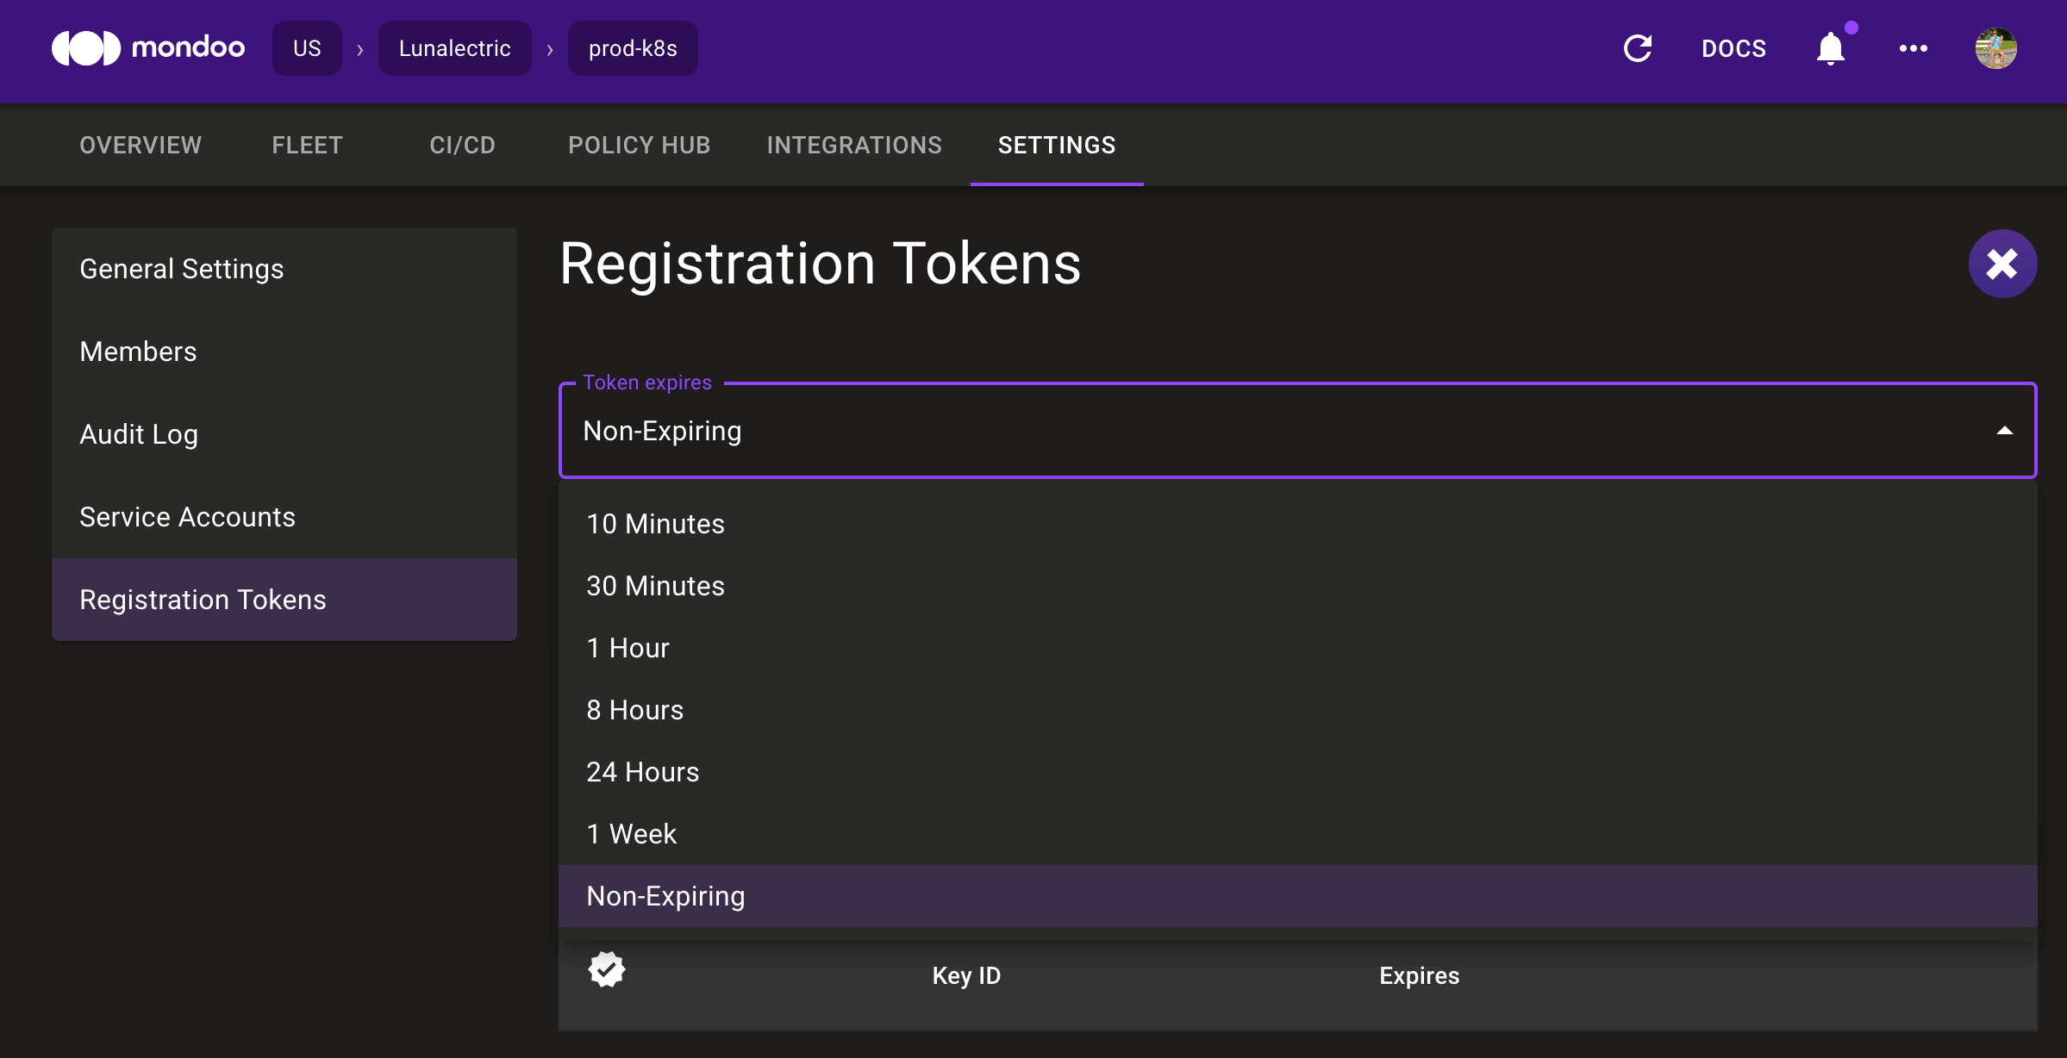Refresh the page using the reload icon
This screenshot has height=1058, width=2067.
click(1637, 48)
